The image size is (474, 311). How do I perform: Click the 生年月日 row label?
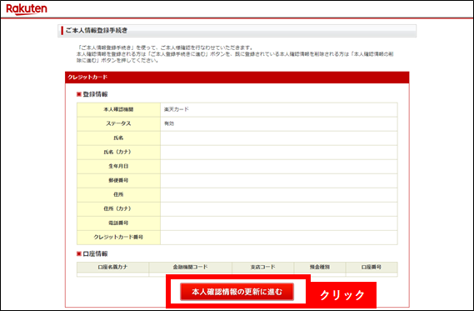[x=118, y=167]
